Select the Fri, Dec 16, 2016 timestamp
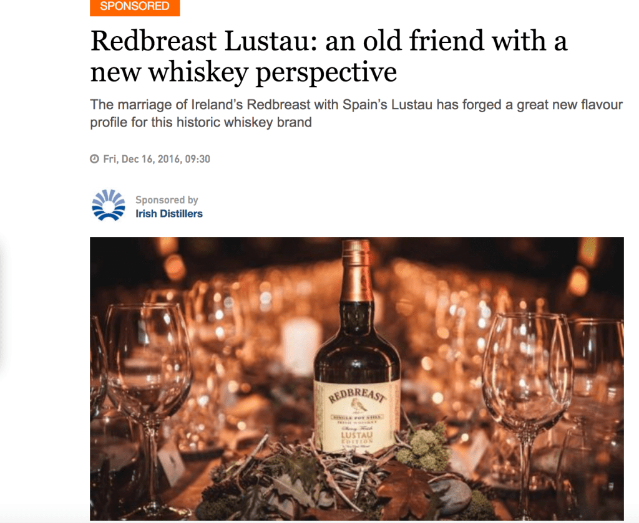 tap(157, 159)
